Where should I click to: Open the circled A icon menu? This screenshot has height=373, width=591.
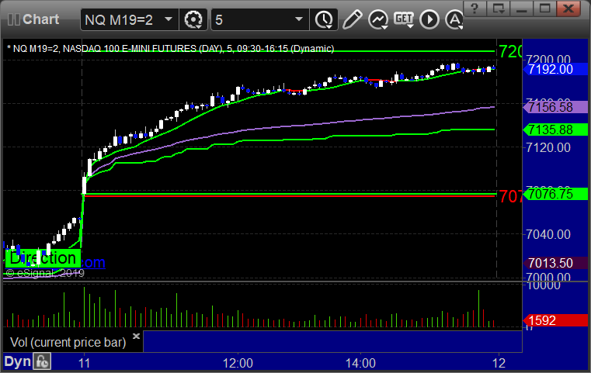click(x=454, y=19)
